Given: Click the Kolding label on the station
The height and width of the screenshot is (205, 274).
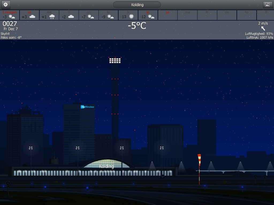Looking at the screenshot, I should click(x=106, y=167).
